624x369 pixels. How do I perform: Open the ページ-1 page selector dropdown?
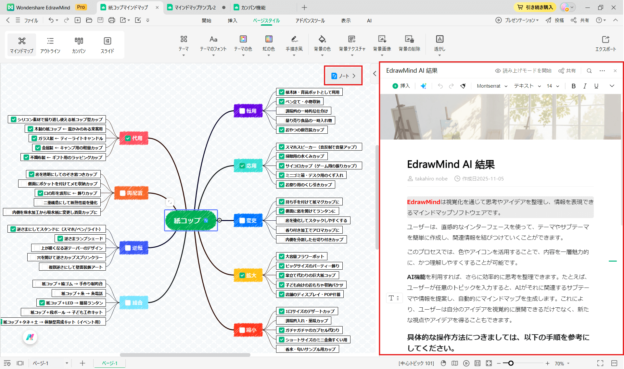pyautogui.click(x=67, y=363)
